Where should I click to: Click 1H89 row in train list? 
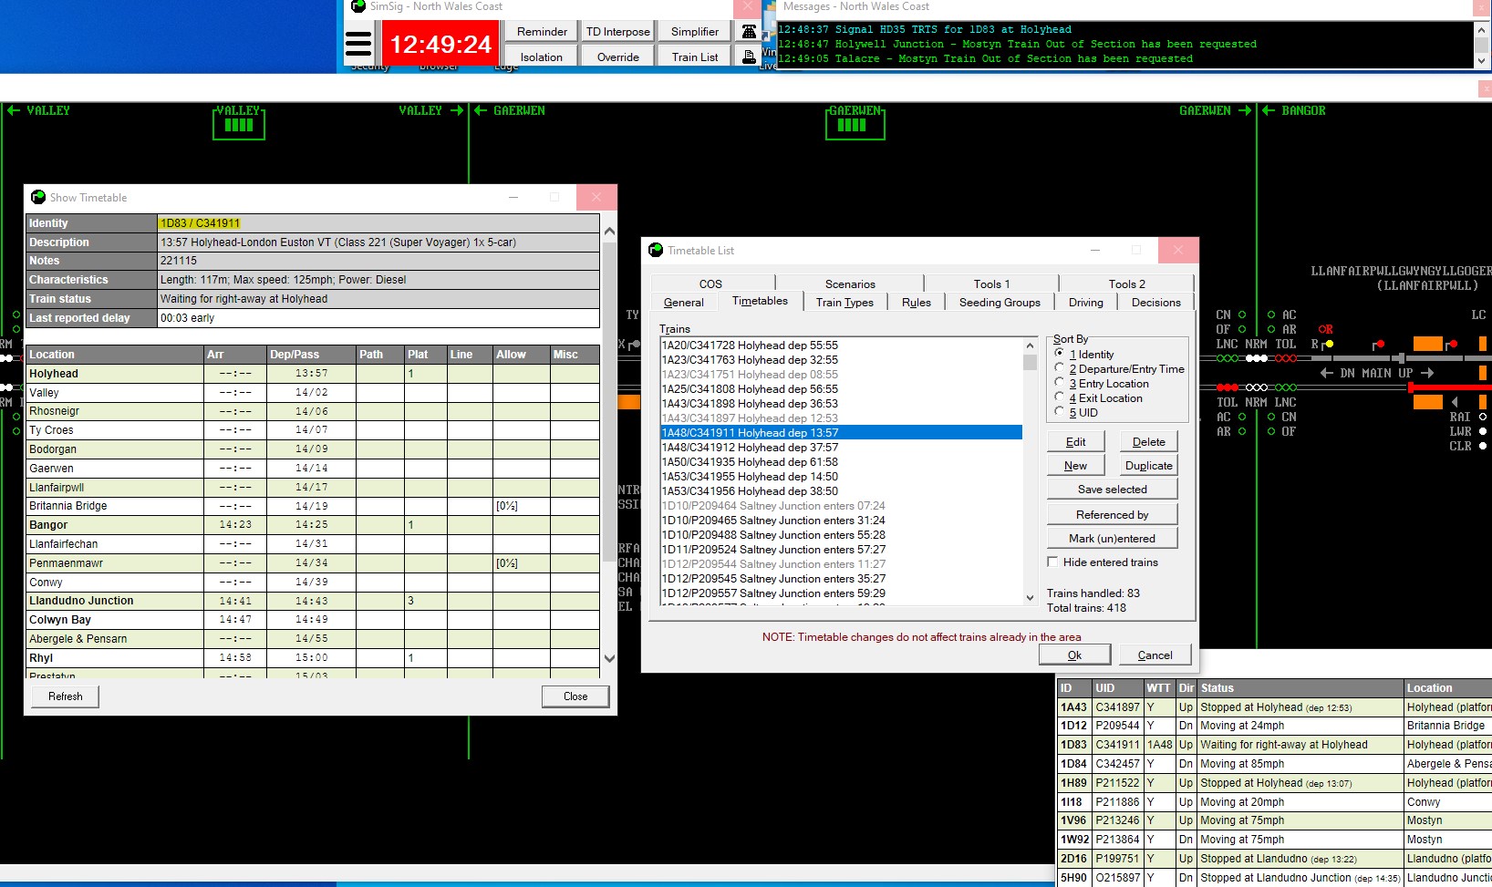coord(1274,782)
